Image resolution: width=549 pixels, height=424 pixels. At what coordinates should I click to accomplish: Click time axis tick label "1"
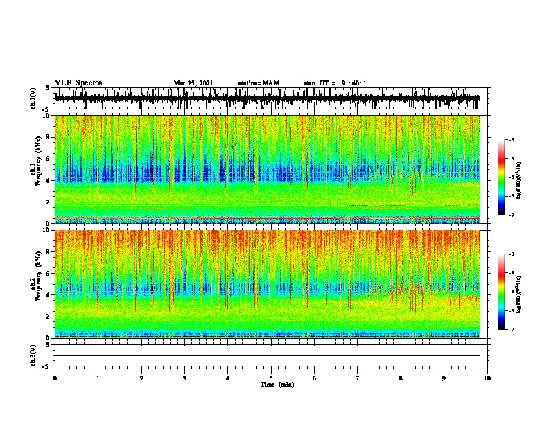pyautogui.click(x=98, y=378)
